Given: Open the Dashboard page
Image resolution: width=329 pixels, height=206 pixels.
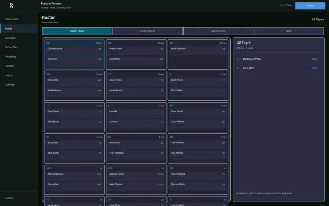Looking at the screenshot, I should pos(11,19).
